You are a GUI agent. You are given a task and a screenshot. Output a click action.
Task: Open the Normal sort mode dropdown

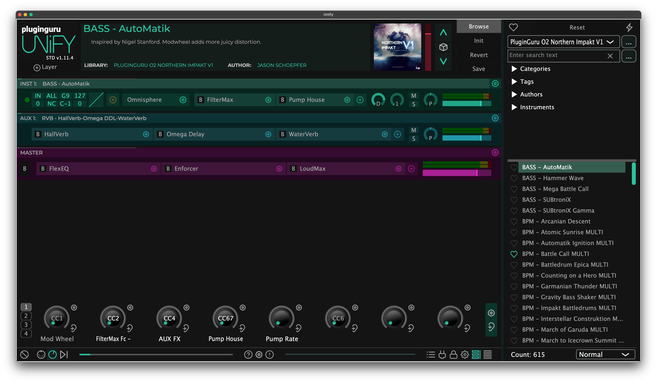(x=605, y=355)
